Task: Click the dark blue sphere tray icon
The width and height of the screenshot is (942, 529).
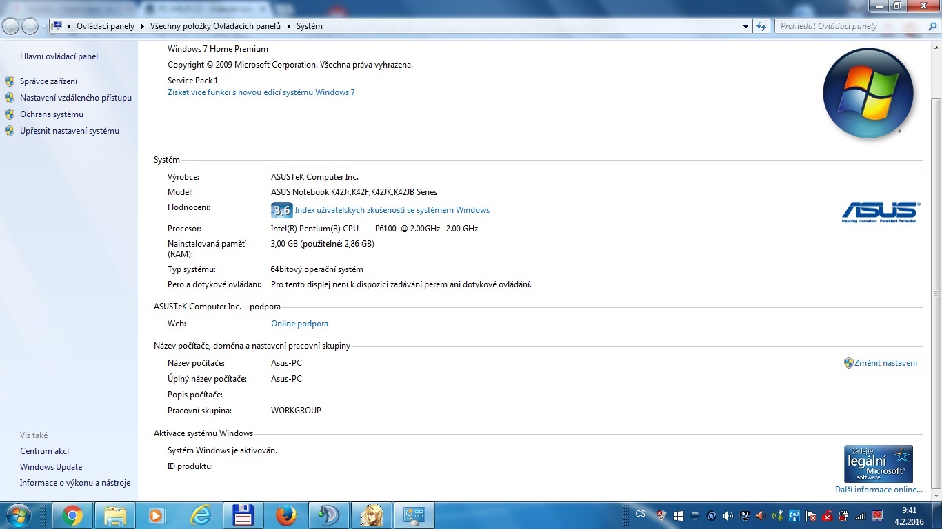Action: (694, 515)
